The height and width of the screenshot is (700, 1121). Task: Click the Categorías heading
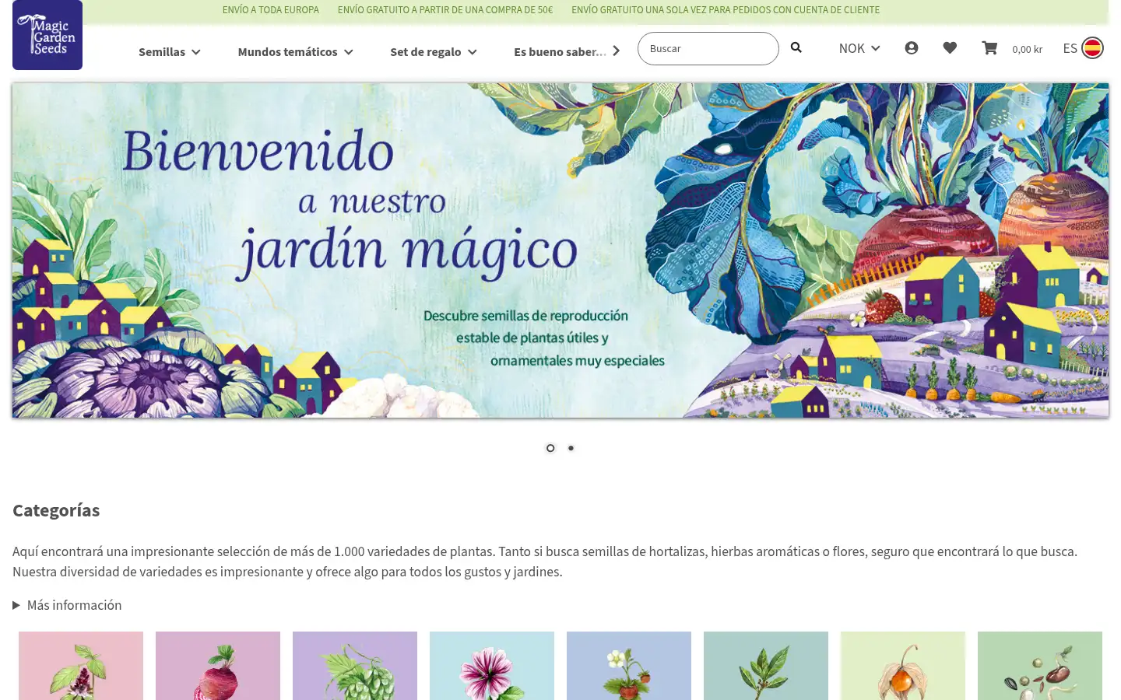point(56,510)
